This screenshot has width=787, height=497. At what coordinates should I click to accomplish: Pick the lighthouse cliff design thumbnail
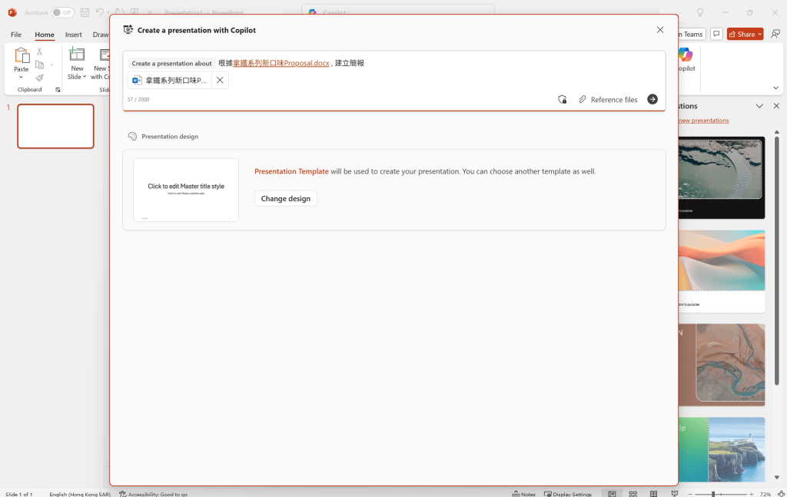pos(721,450)
